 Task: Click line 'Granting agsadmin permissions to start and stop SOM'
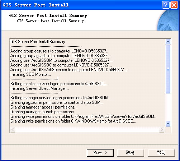pyautogui.click(x=57, y=102)
